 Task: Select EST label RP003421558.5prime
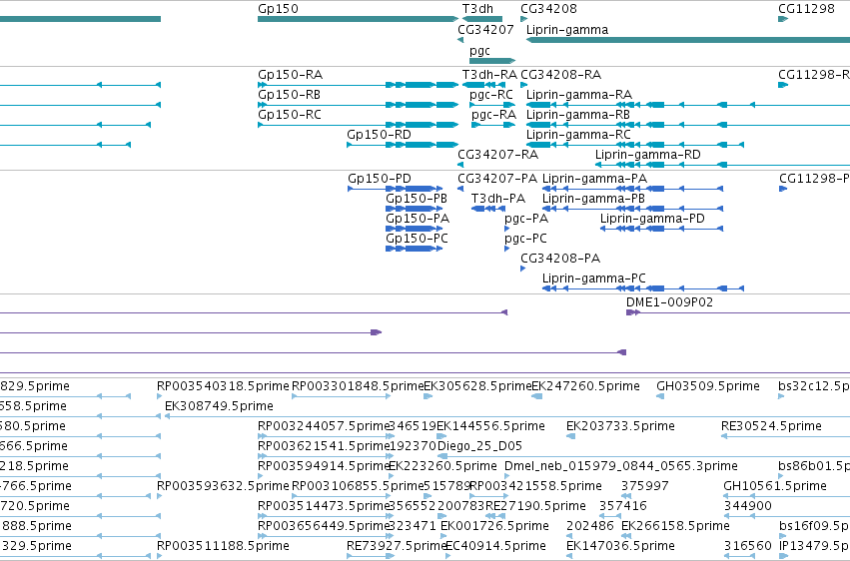535,487
